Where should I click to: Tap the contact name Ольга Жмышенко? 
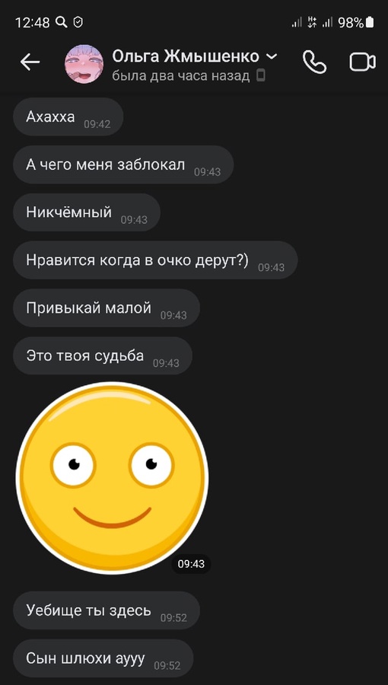pyautogui.click(x=186, y=56)
